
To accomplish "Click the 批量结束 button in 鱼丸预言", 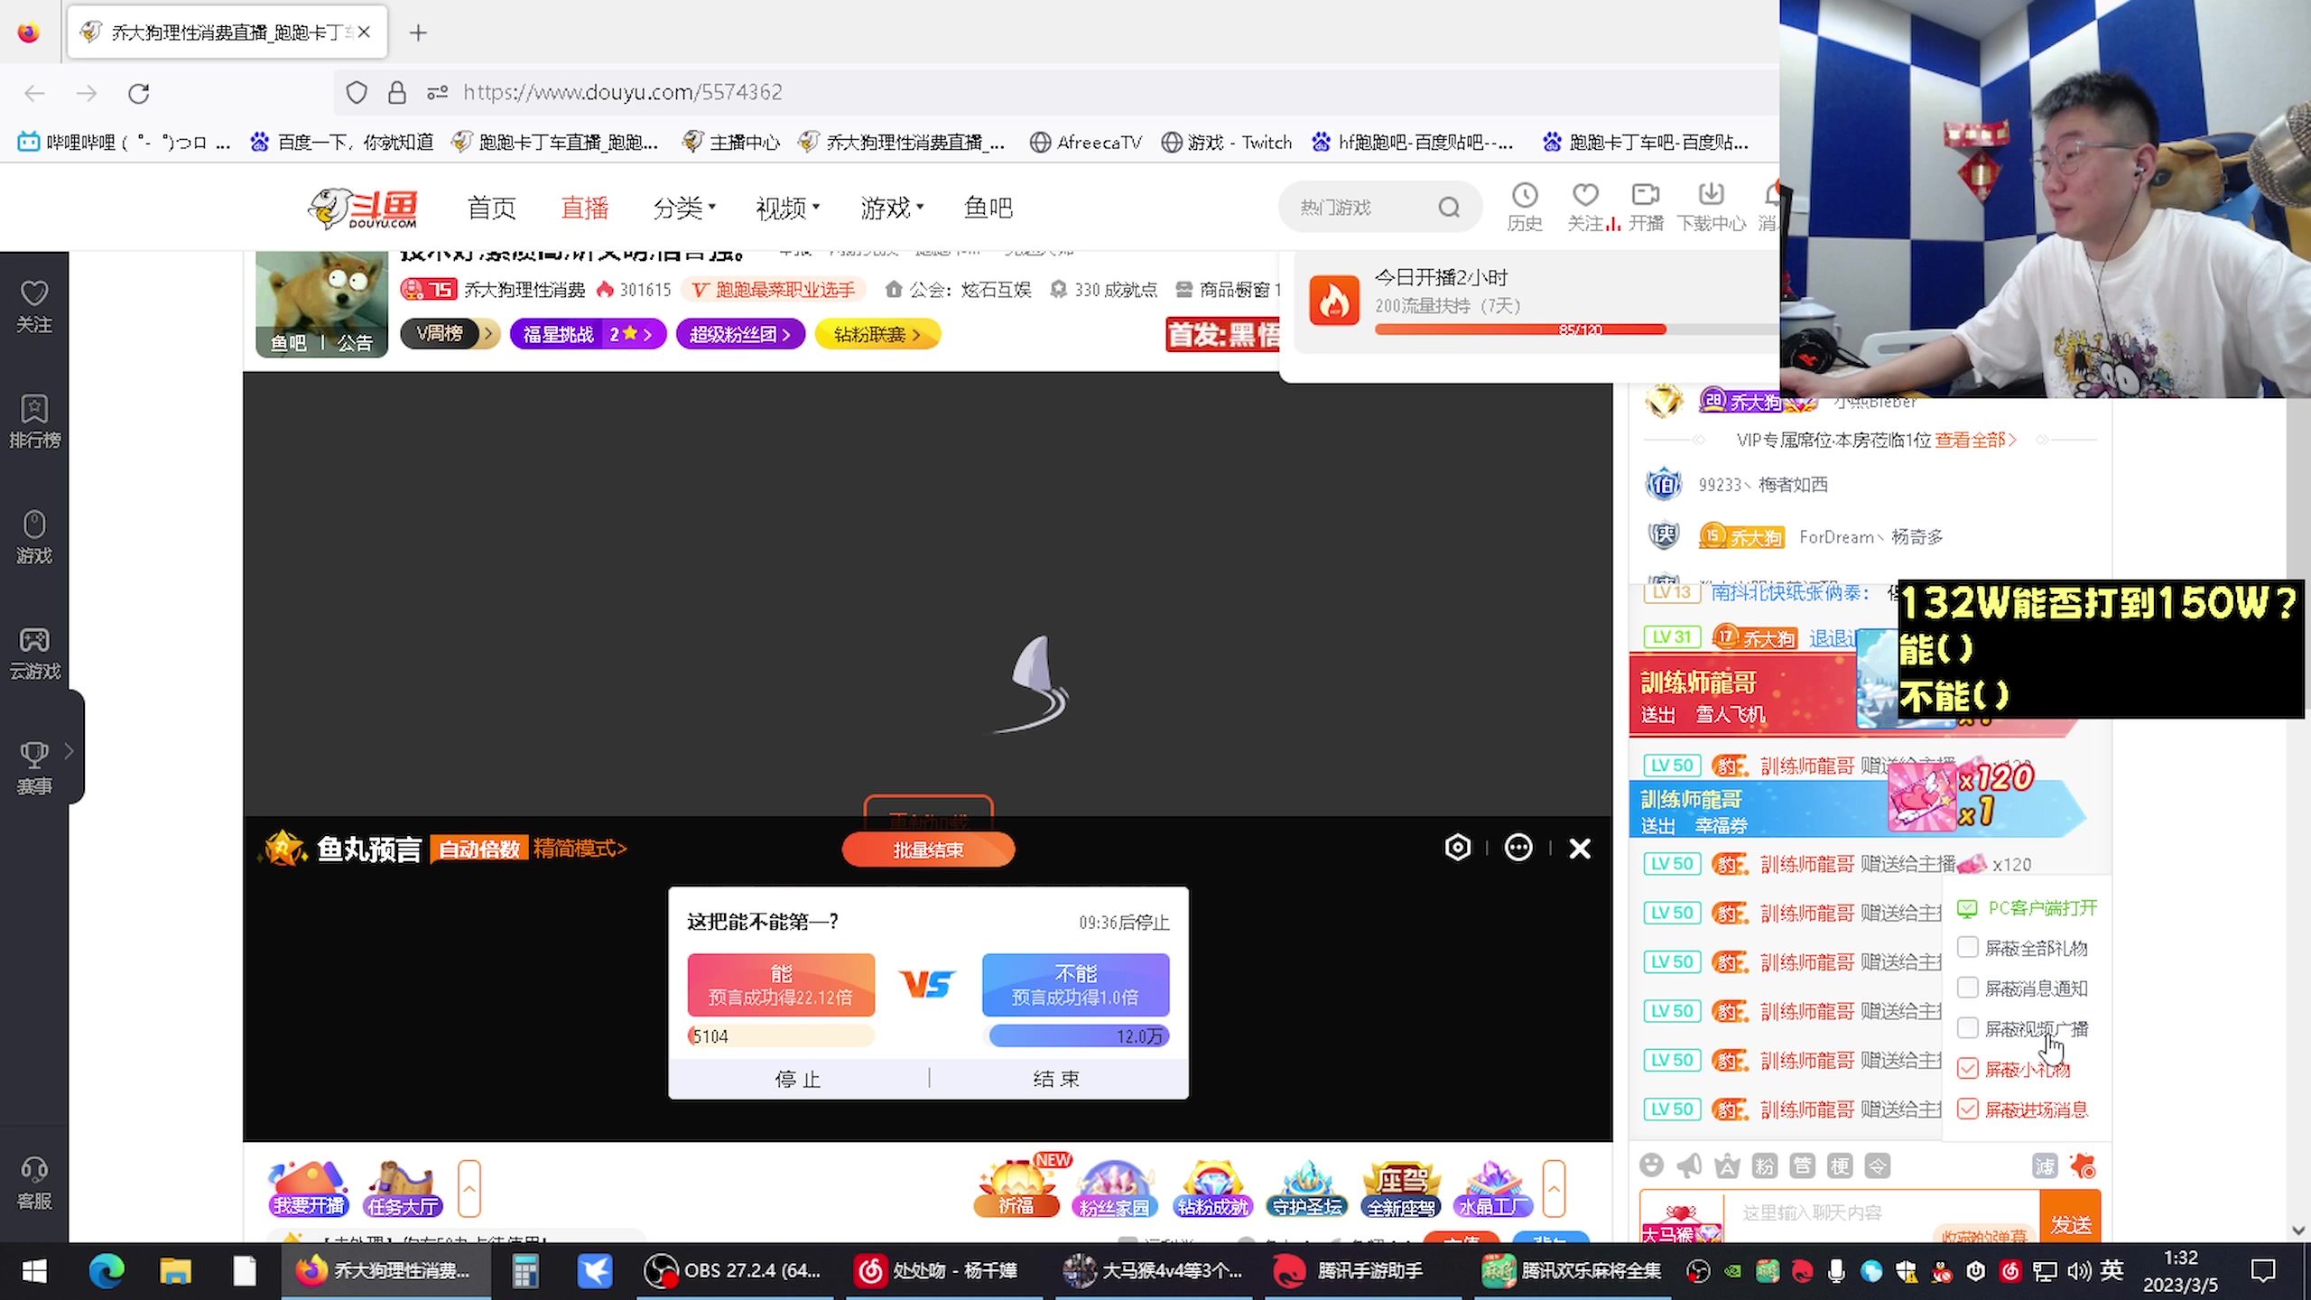I will pyautogui.click(x=928, y=850).
